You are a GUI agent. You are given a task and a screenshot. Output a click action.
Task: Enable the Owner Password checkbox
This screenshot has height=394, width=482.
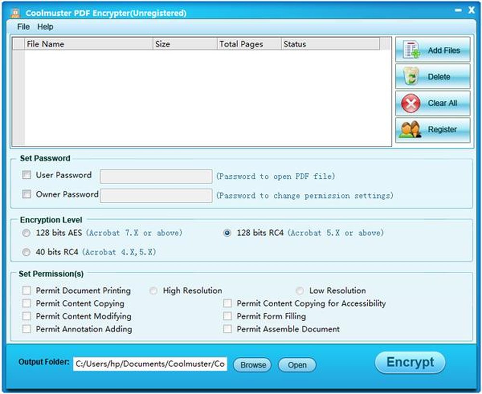27,195
